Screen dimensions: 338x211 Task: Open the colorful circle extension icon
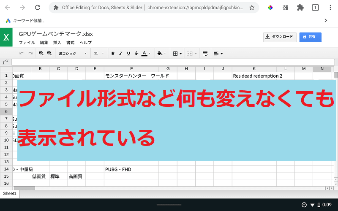(x=270, y=8)
